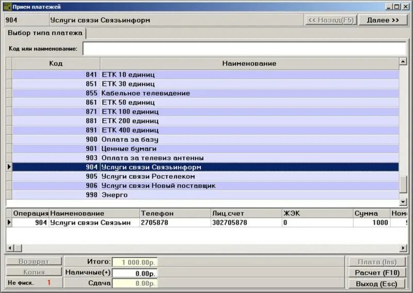The width and height of the screenshot is (413, 293).
Task: Select row 901 Ценные бумаги
Action: pyautogui.click(x=205, y=149)
